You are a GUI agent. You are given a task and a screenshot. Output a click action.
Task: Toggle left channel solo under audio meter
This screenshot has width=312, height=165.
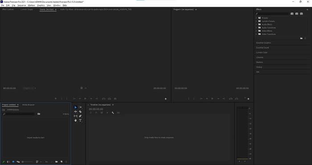(x=239, y=161)
